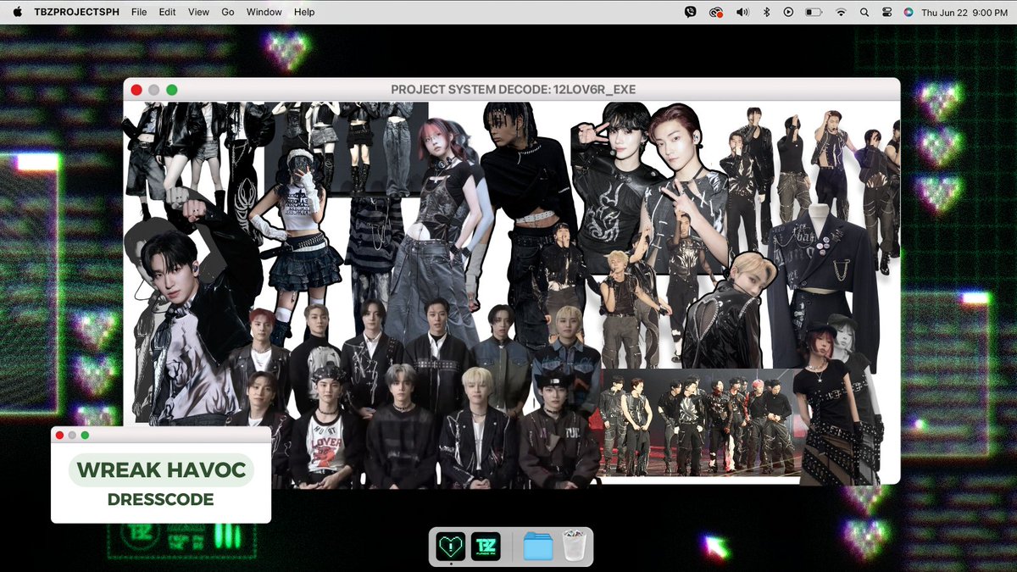This screenshot has width=1017, height=572.
Task: Open the Window menu
Action: pos(264,12)
